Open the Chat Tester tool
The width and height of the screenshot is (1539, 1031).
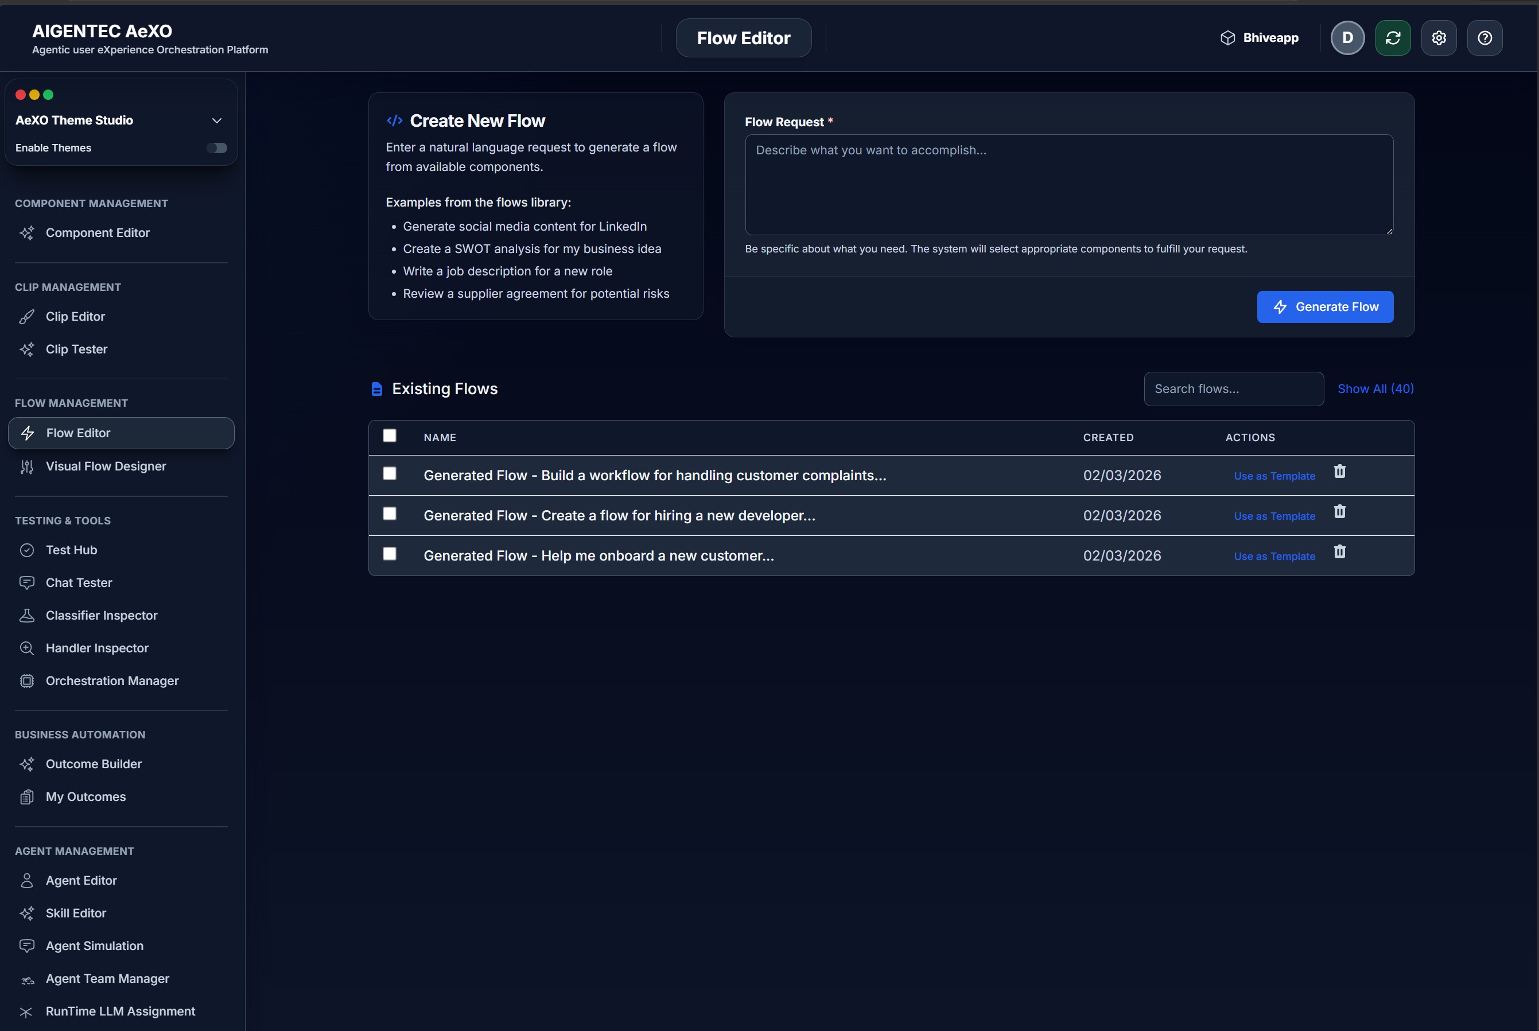(x=79, y=582)
